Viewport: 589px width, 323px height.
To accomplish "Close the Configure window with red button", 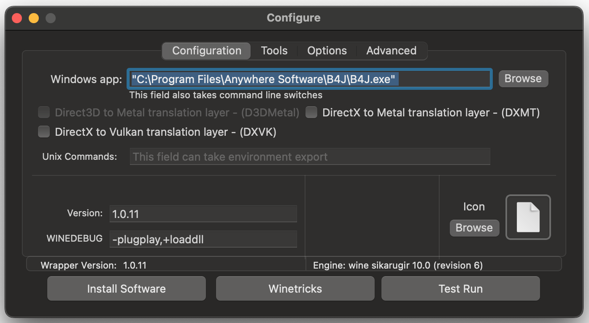I will [17, 18].
